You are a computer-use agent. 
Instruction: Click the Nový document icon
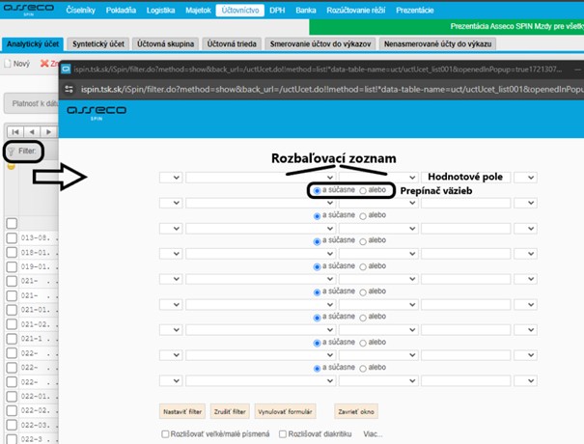tap(8, 63)
